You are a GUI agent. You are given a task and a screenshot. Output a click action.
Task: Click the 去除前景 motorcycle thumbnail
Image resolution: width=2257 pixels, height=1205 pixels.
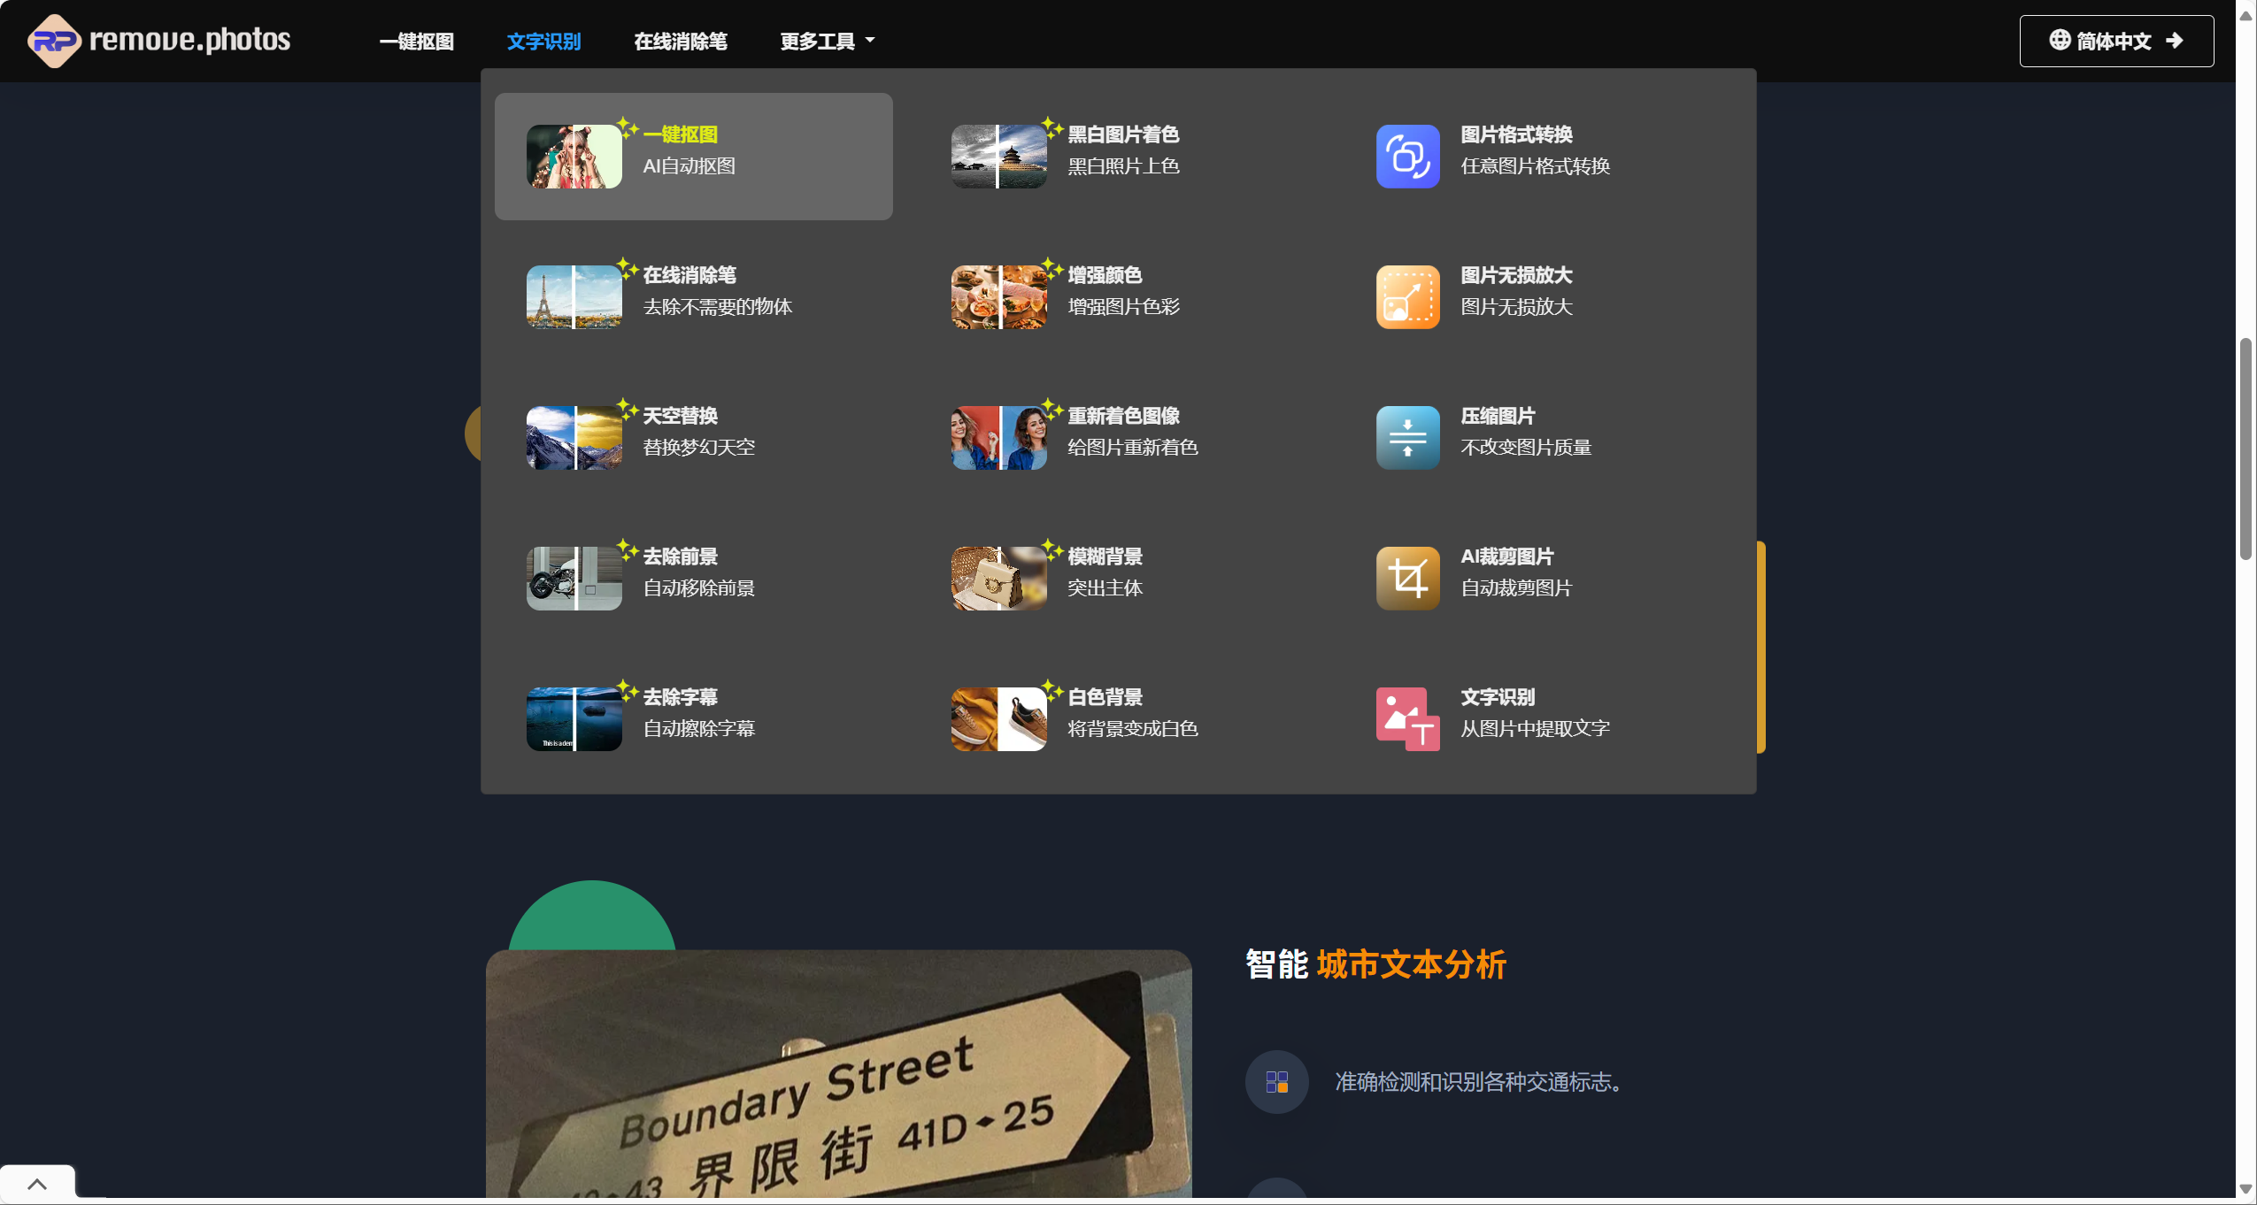(x=574, y=578)
